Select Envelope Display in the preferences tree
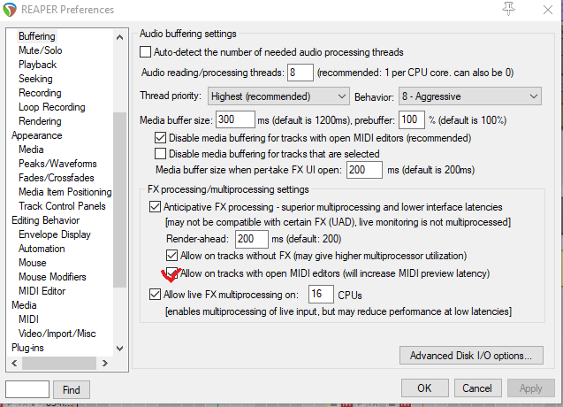Viewport: 563px width, 407px height. [x=55, y=234]
